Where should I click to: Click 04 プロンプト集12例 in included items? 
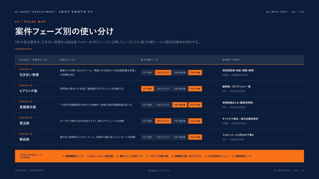(x=157, y=156)
